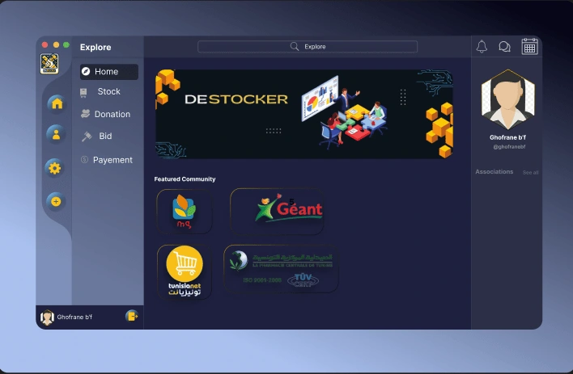Open the calendar icon
573x374 pixels.
pyautogui.click(x=529, y=46)
